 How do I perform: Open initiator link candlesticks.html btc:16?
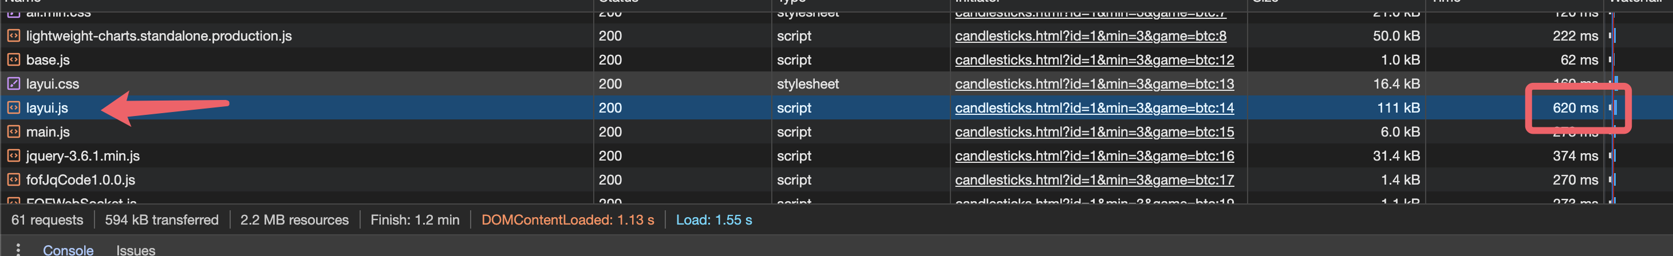(1094, 155)
